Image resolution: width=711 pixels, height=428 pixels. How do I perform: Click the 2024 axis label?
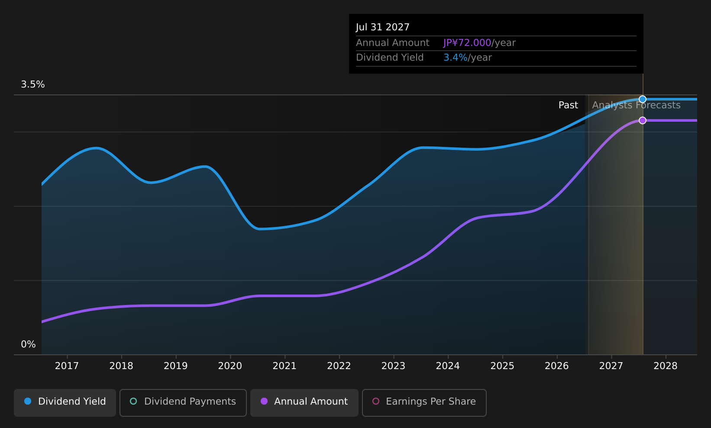coord(448,366)
